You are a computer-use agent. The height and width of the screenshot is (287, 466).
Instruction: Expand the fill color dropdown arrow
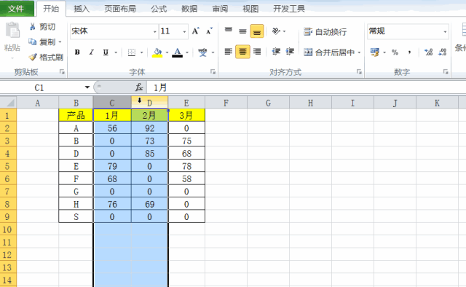coord(167,52)
